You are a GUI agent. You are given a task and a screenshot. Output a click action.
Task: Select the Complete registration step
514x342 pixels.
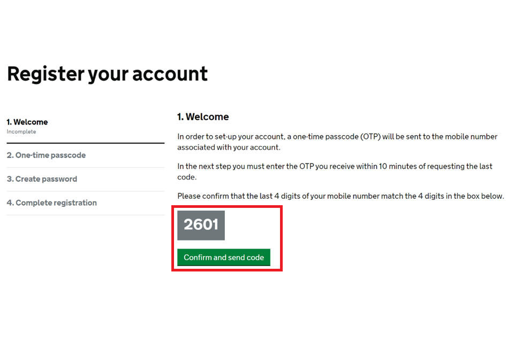pyautogui.click(x=51, y=203)
